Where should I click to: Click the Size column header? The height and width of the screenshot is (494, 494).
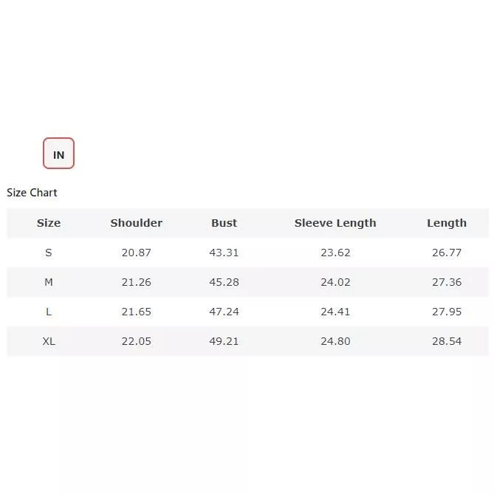point(49,223)
